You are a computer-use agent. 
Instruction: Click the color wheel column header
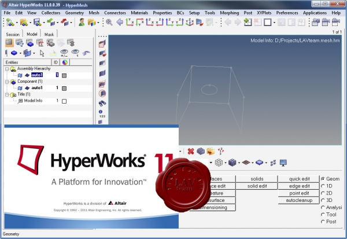(x=65, y=62)
